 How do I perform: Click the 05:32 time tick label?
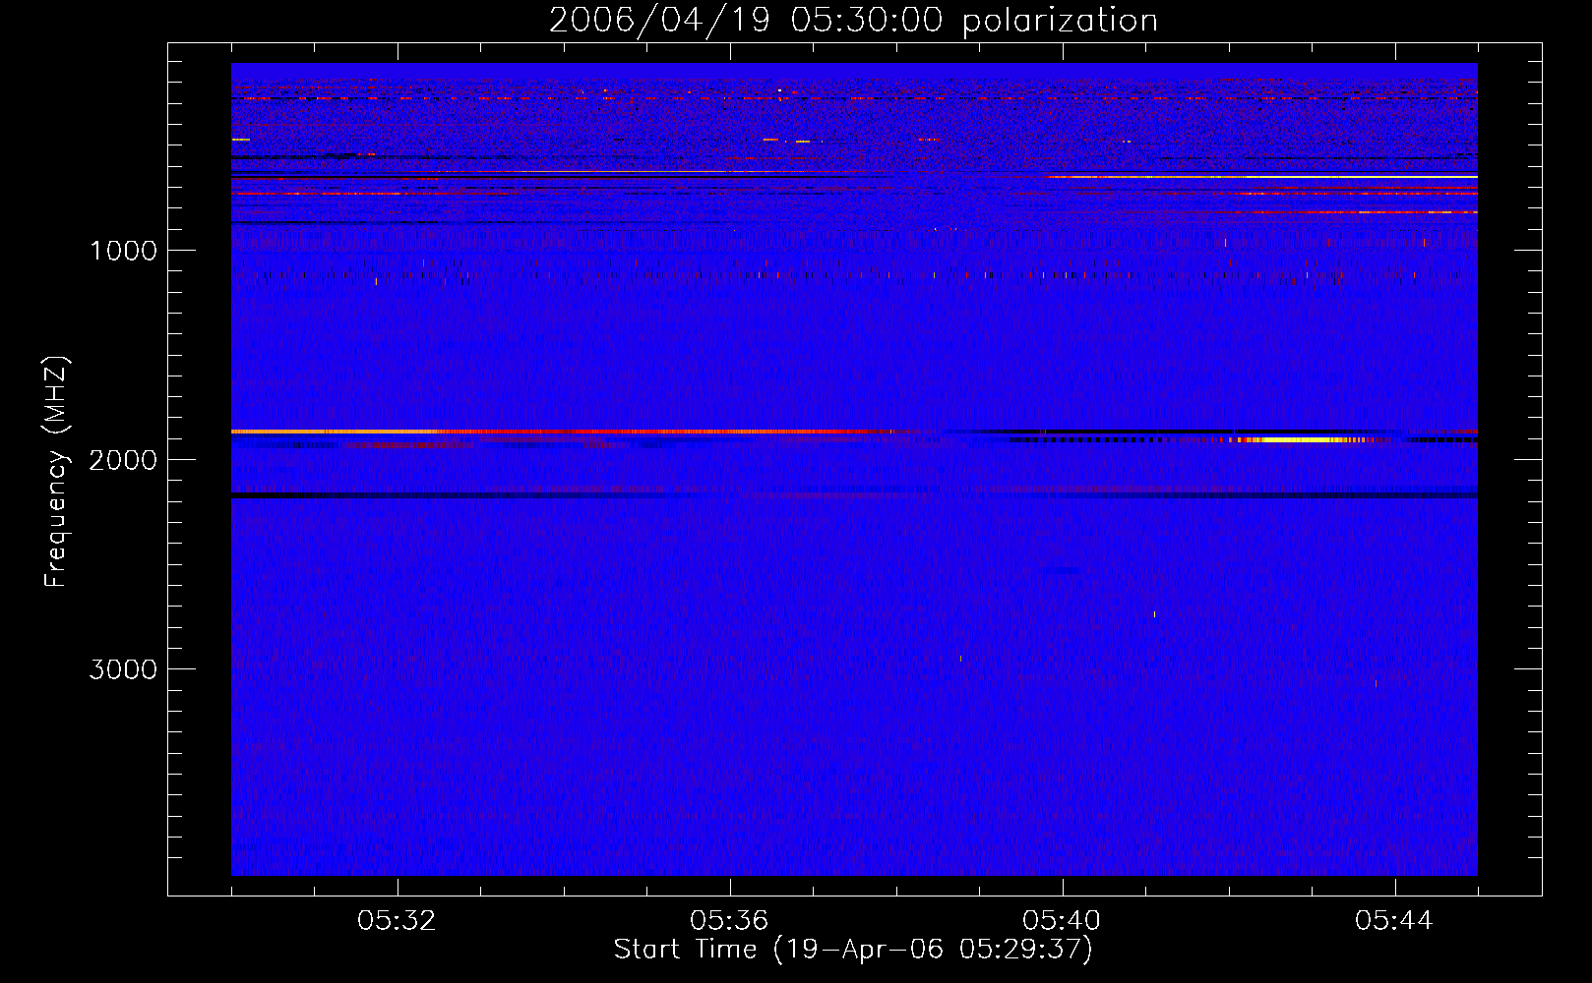click(398, 921)
